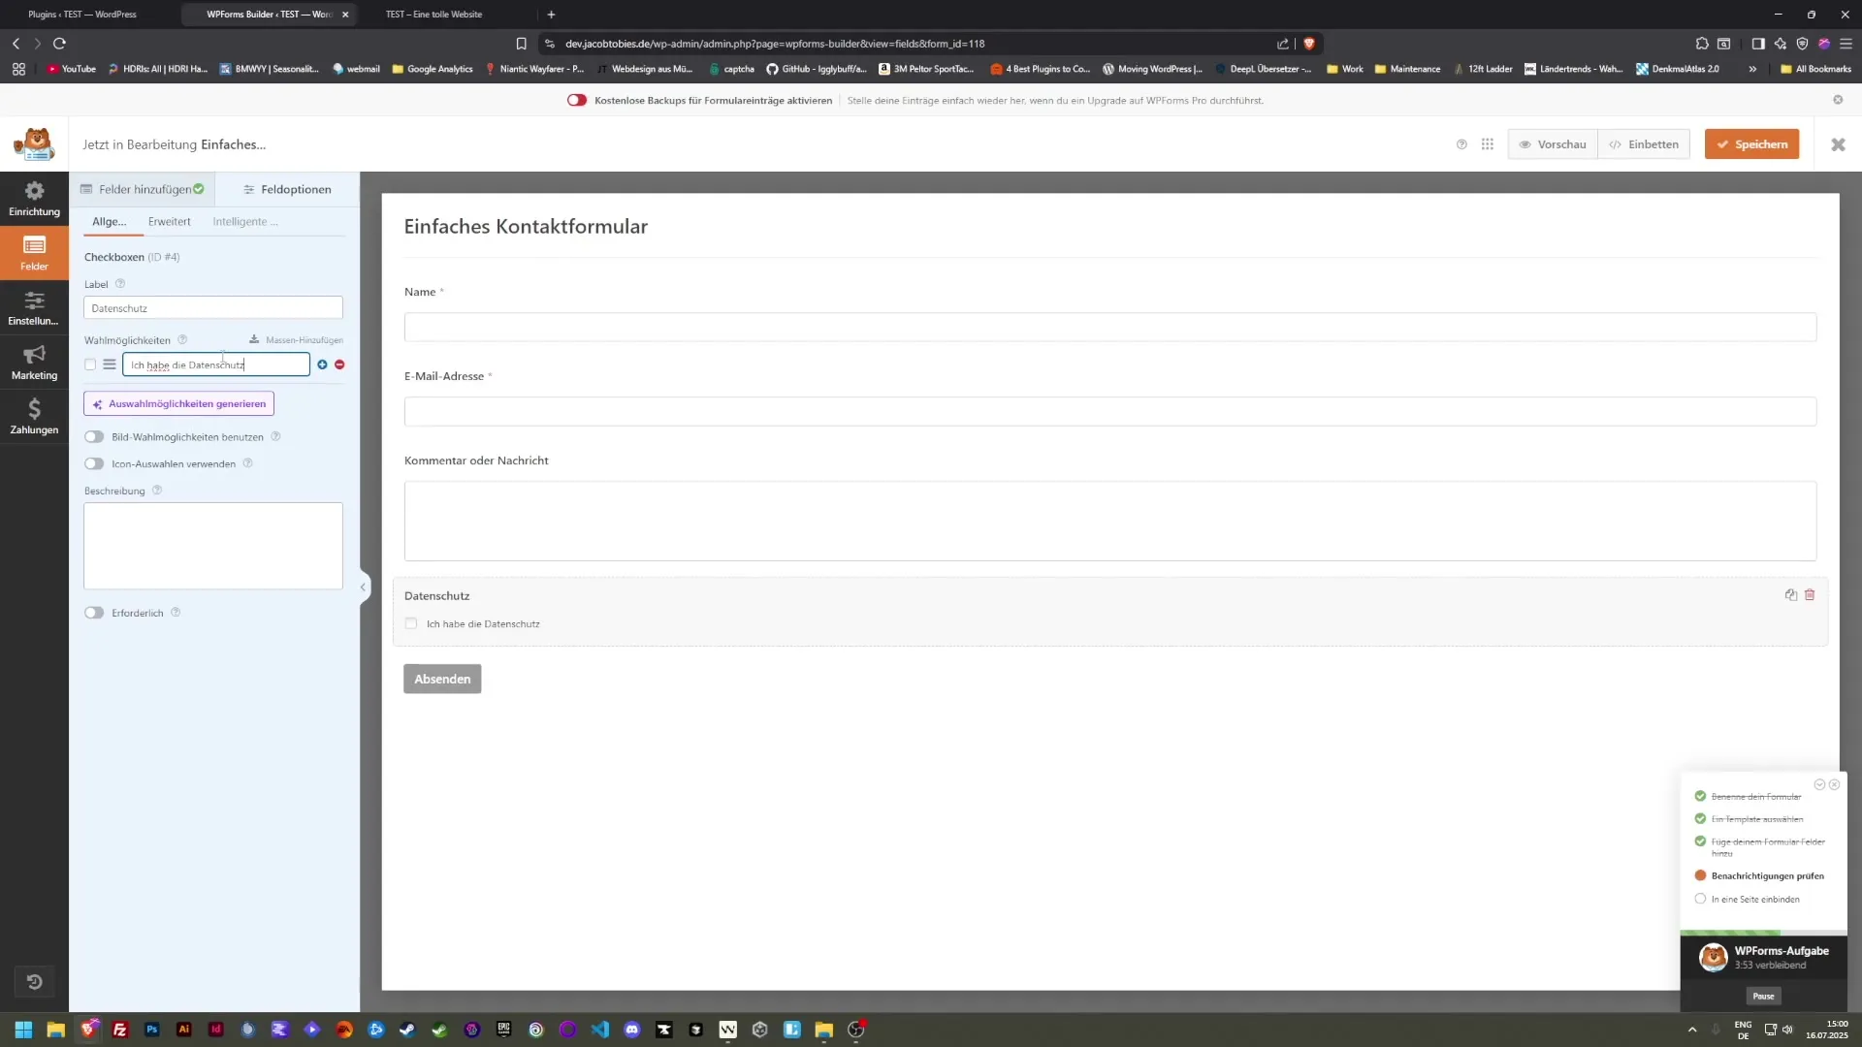This screenshot has width=1862, height=1047.
Task: Click into the Beschreibung text area
Action: [x=213, y=545]
